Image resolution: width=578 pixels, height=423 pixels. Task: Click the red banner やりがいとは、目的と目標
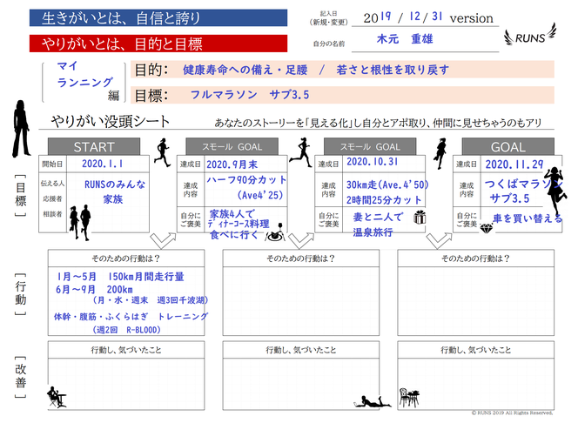tap(158, 44)
